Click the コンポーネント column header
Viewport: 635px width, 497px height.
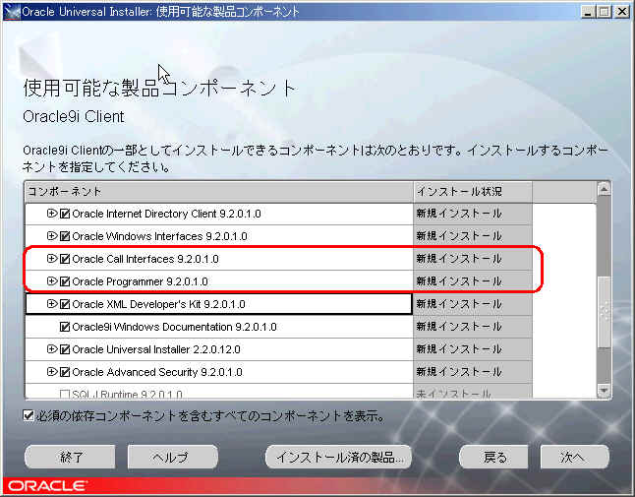[x=218, y=190]
